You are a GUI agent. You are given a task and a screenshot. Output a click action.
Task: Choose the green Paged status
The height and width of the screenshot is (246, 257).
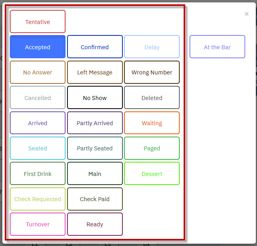152,148
